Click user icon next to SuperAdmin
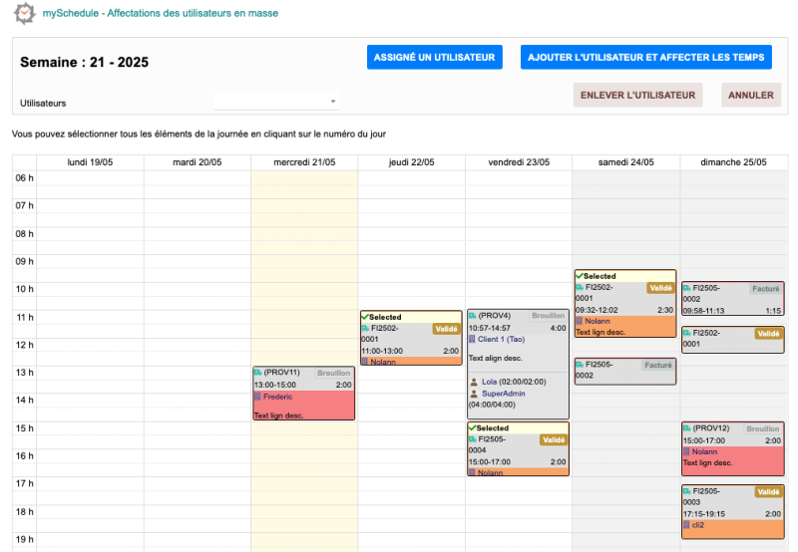798x552 pixels. click(473, 394)
